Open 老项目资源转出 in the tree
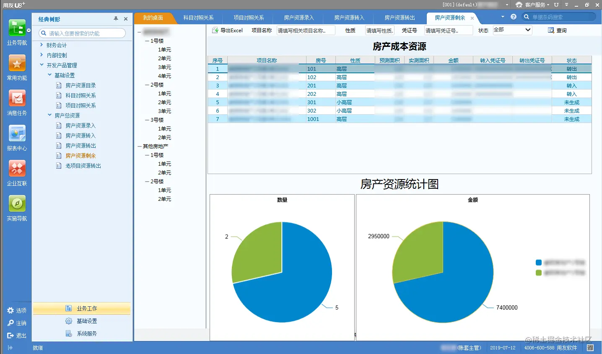This screenshot has width=602, height=354. (83, 166)
